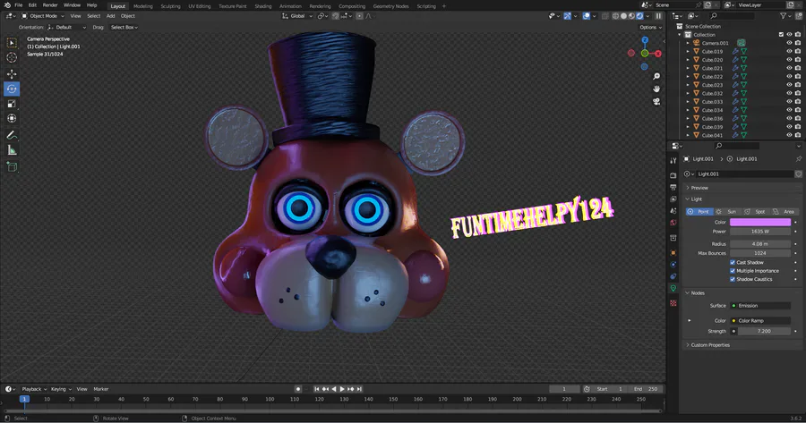
Task: Open the Output properties tab icon
Action: (x=673, y=188)
